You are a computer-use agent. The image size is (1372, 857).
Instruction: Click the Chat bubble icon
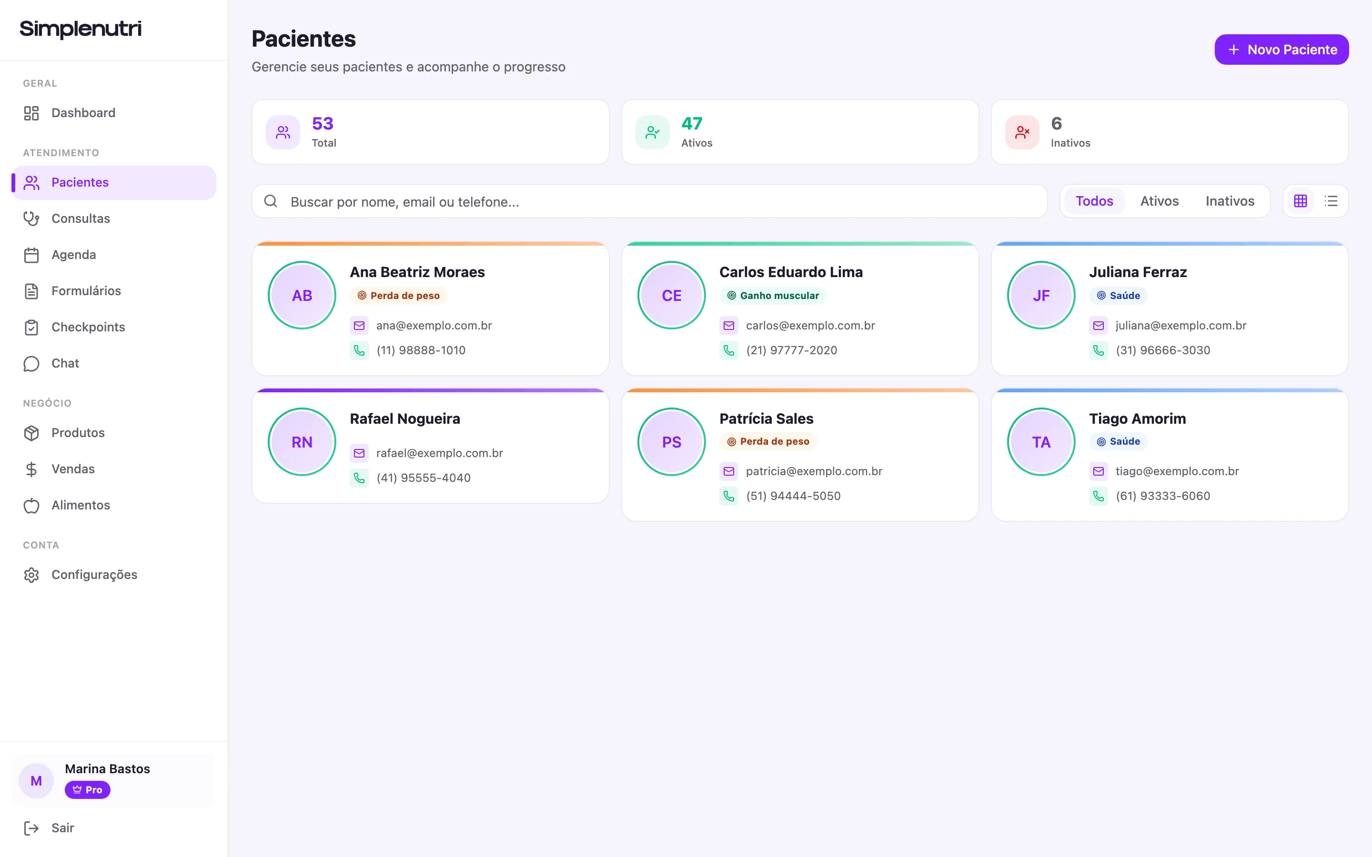pyautogui.click(x=31, y=363)
